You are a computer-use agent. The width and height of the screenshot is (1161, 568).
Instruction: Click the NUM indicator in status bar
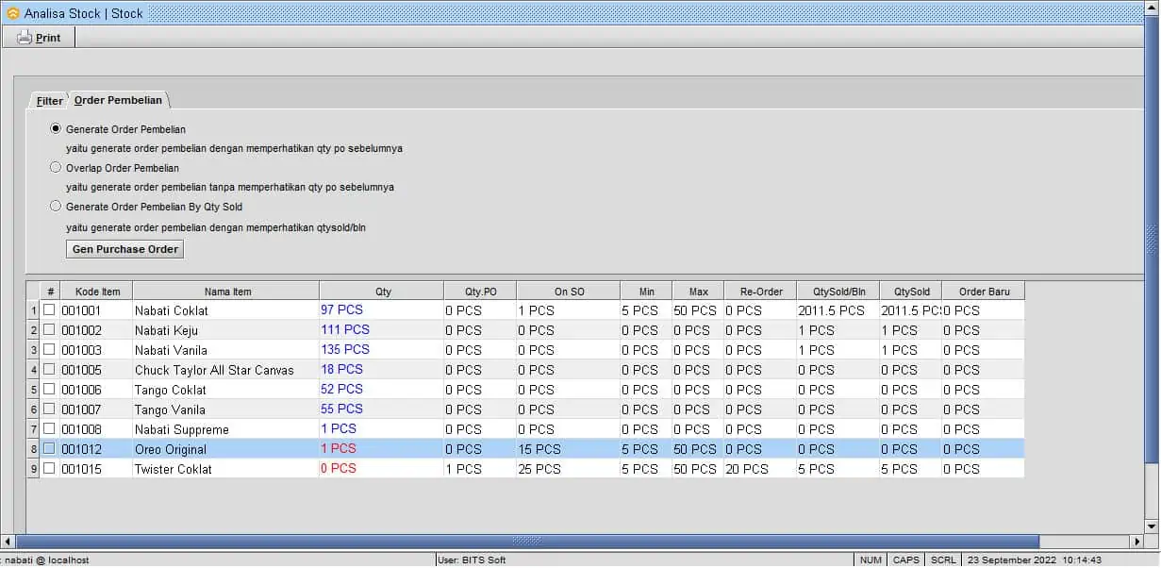871,560
